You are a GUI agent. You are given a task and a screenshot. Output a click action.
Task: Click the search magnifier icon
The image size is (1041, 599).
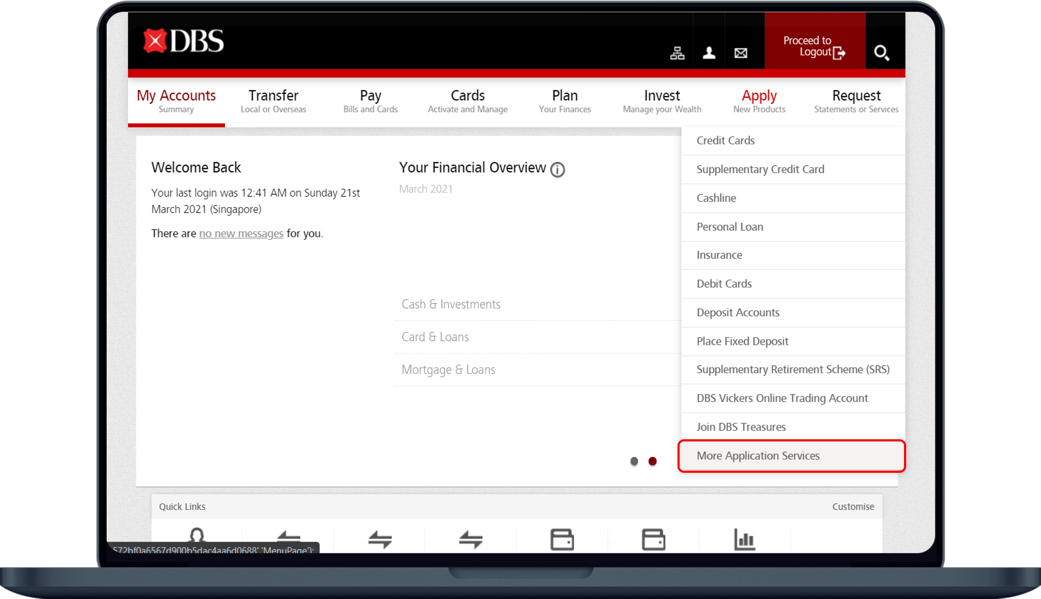point(881,53)
